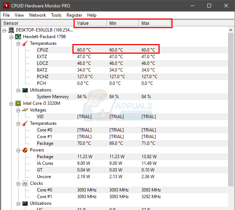Select the PCHZ temperature row
This screenshot has height=210, width=235.
point(132,77)
